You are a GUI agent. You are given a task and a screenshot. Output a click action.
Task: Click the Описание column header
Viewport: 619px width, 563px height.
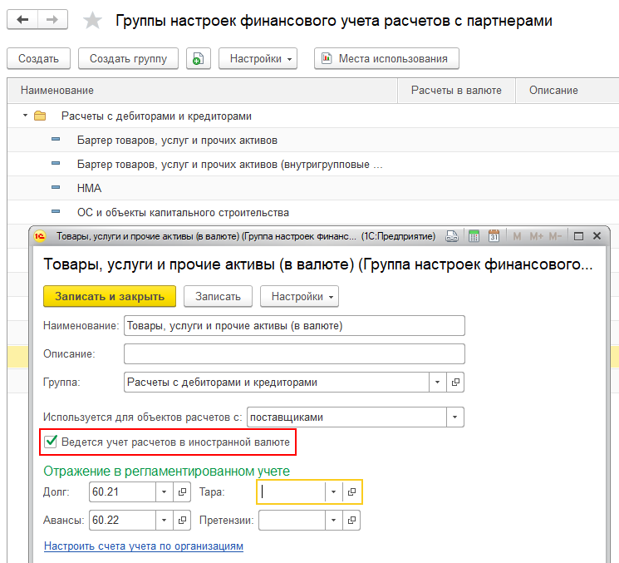click(x=567, y=91)
